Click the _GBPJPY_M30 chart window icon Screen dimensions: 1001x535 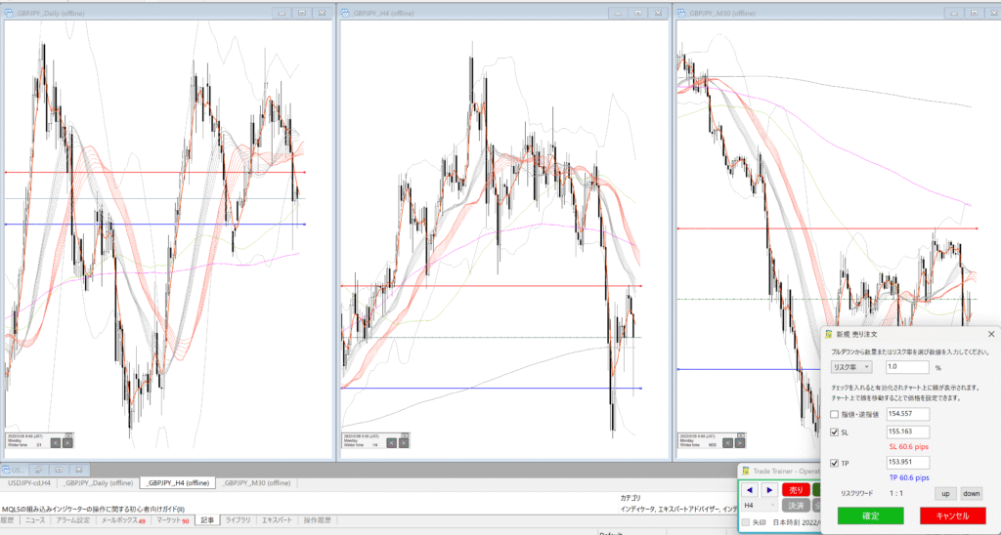[682, 13]
